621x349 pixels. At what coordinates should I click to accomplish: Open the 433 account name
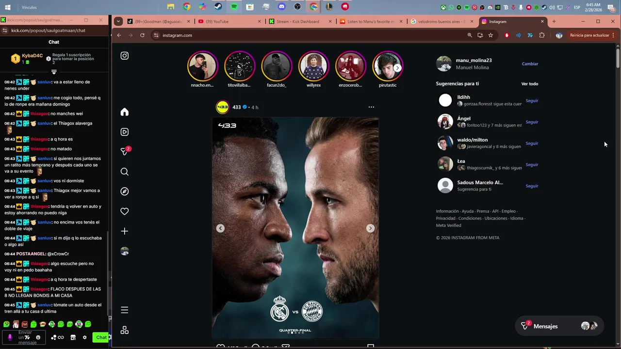tap(236, 107)
